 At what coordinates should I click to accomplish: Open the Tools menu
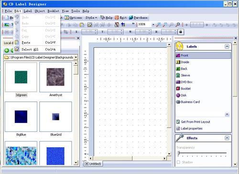click(x=76, y=11)
